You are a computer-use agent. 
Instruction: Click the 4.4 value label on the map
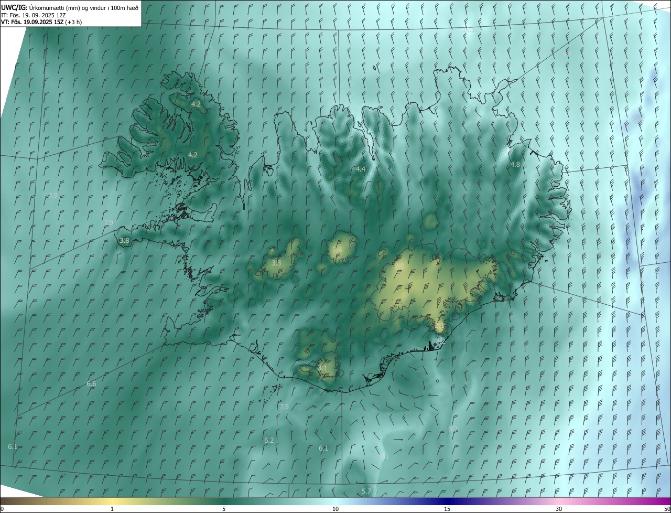coord(361,169)
